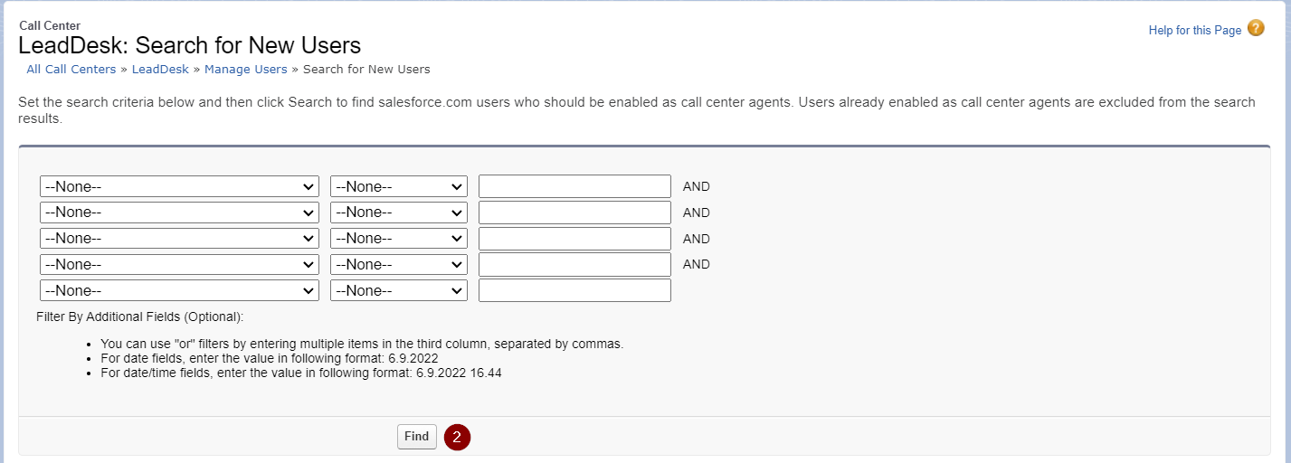Navigate to Manage Users breadcrumb
The height and width of the screenshot is (463, 1291).
[246, 69]
